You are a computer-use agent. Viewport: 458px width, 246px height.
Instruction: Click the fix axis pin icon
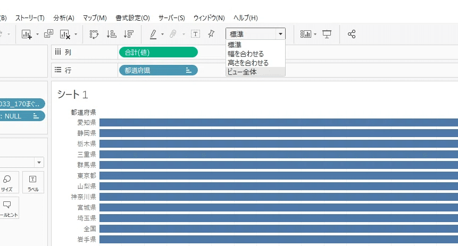pyautogui.click(x=211, y=34)
